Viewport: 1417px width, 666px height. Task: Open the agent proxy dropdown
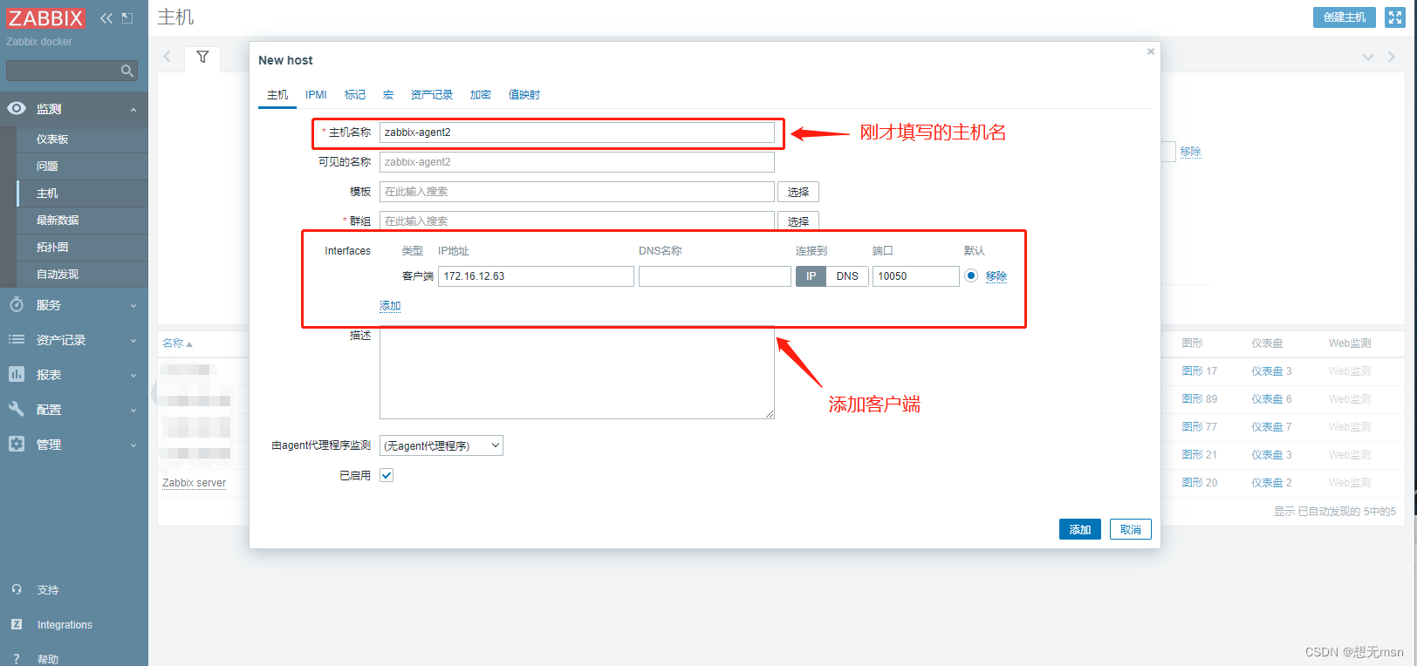[442, 445]
